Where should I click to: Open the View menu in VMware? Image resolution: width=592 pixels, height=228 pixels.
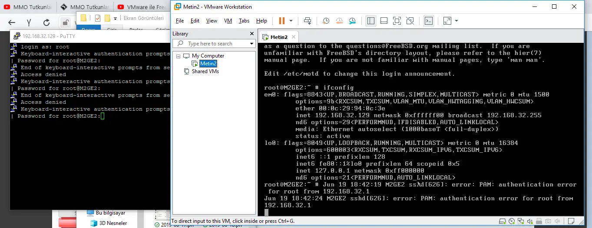coord(212,21)
